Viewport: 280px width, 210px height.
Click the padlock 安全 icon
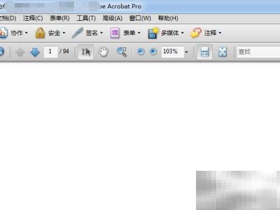pos(40,33)
